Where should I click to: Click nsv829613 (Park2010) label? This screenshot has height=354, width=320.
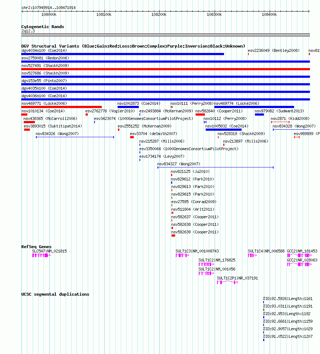193,187
